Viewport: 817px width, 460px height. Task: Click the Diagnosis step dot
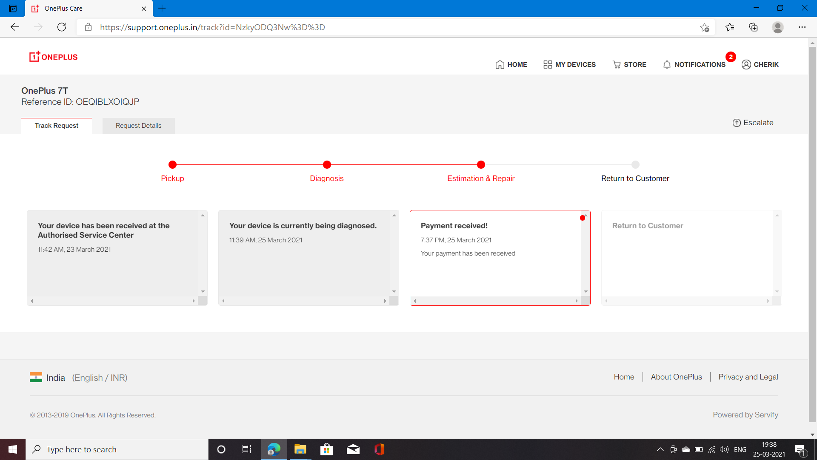pyautogui.click(x=327, y=165)
